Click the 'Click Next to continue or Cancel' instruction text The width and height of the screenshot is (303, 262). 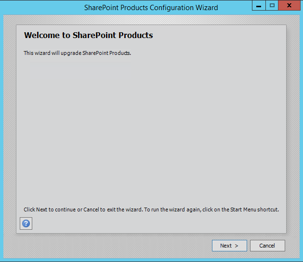[151, 210]
